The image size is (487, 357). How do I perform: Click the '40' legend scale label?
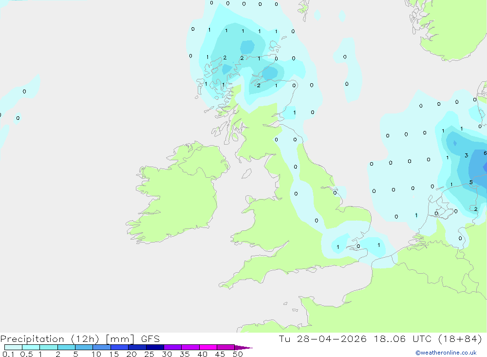point(202,354)
